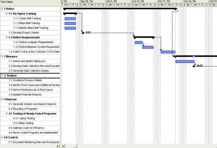Click the task list scroll right arrow

[58, 146]
